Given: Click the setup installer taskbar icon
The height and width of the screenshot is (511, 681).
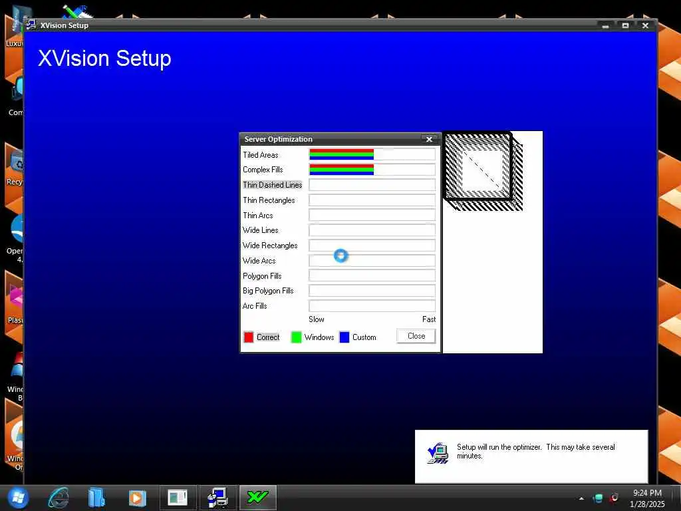Looking at the screenshot, I should [217, 498].
